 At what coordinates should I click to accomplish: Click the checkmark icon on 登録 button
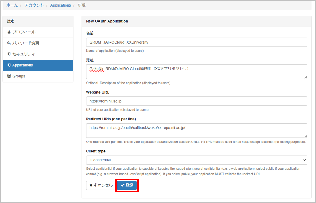[x=123, y=185]
